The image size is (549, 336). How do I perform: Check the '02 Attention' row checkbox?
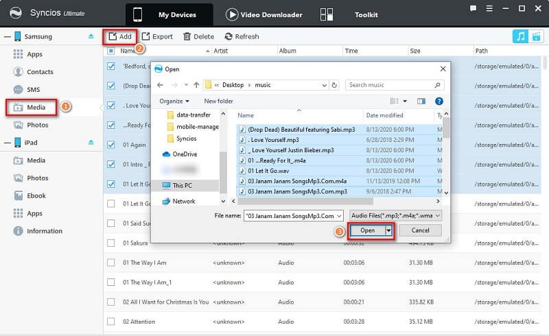[x=111, y=322]
